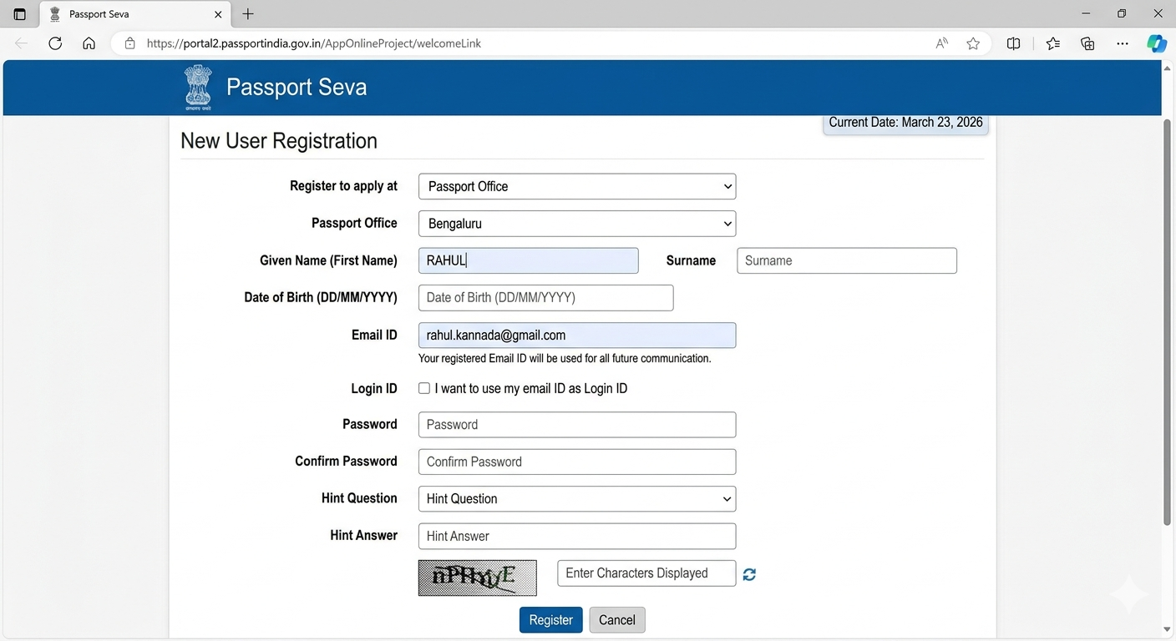Enable using email ID as Login ID
Image resolution: width=1176 pixels, height=641 pixels.
coord(424,388)
